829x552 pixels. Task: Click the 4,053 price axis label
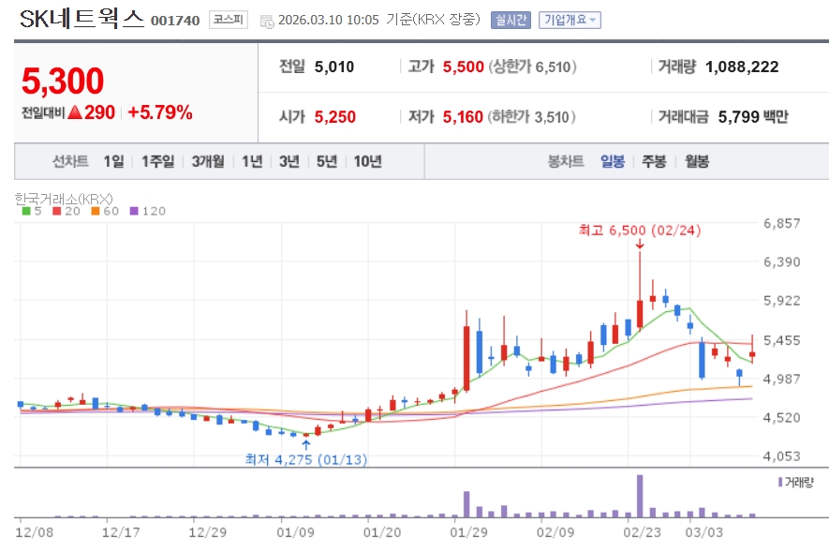pyautogui.click(x=782, y=455)
